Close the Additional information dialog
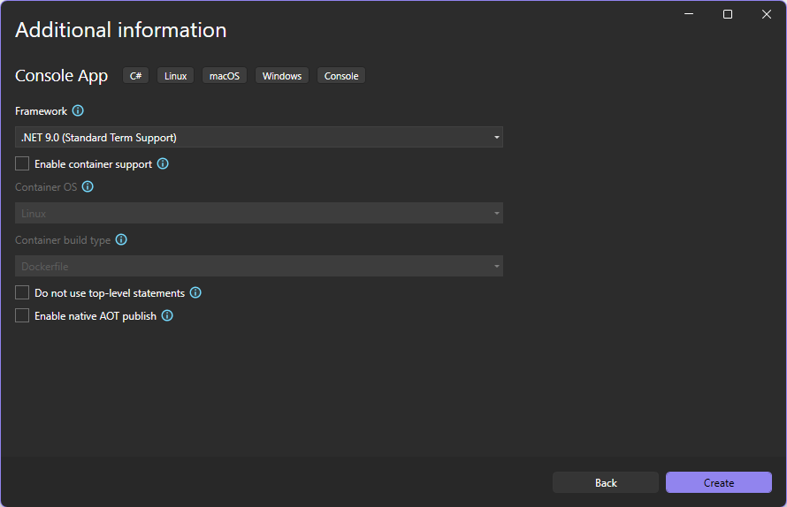787x507 pixels. 767,14
